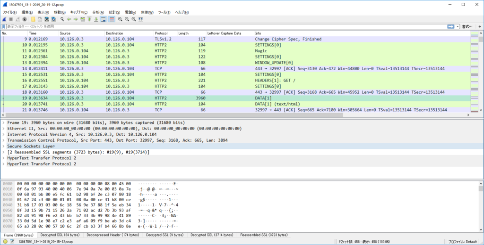
Task: Zoom out the main window text
Action: [127, 19]
